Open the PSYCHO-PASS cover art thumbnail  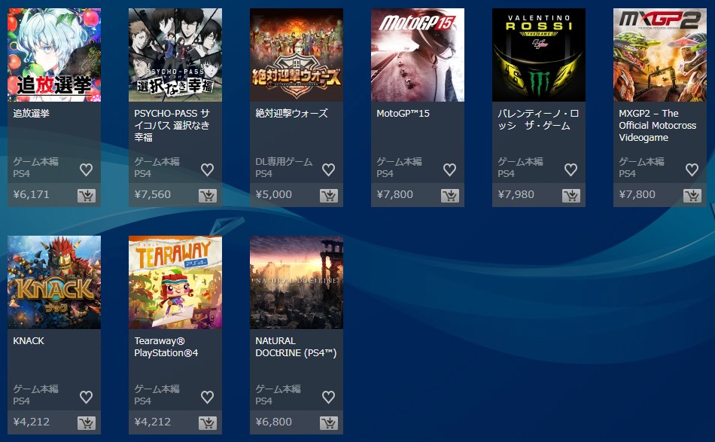[x=175, y=55]
